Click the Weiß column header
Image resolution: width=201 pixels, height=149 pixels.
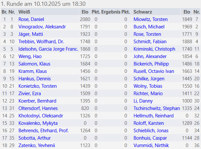22,12
